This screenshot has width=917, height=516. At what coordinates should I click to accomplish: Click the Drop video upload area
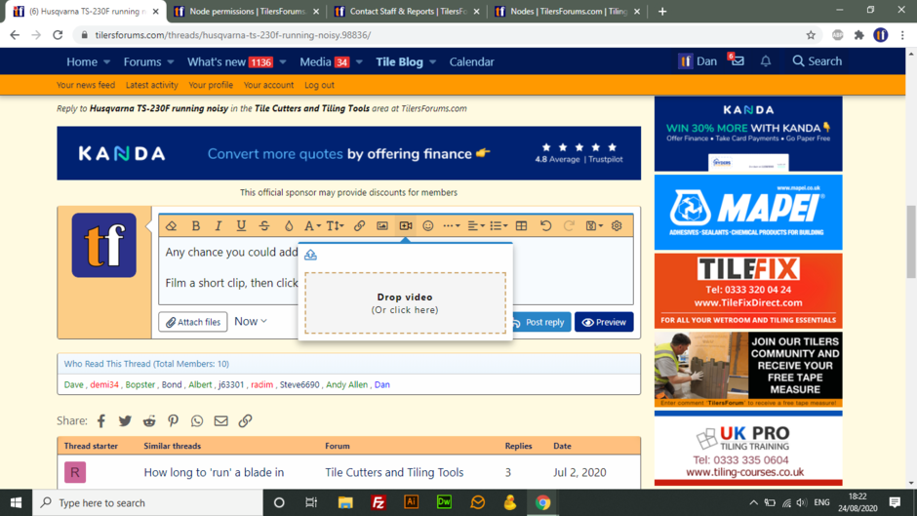coord(405,303)
